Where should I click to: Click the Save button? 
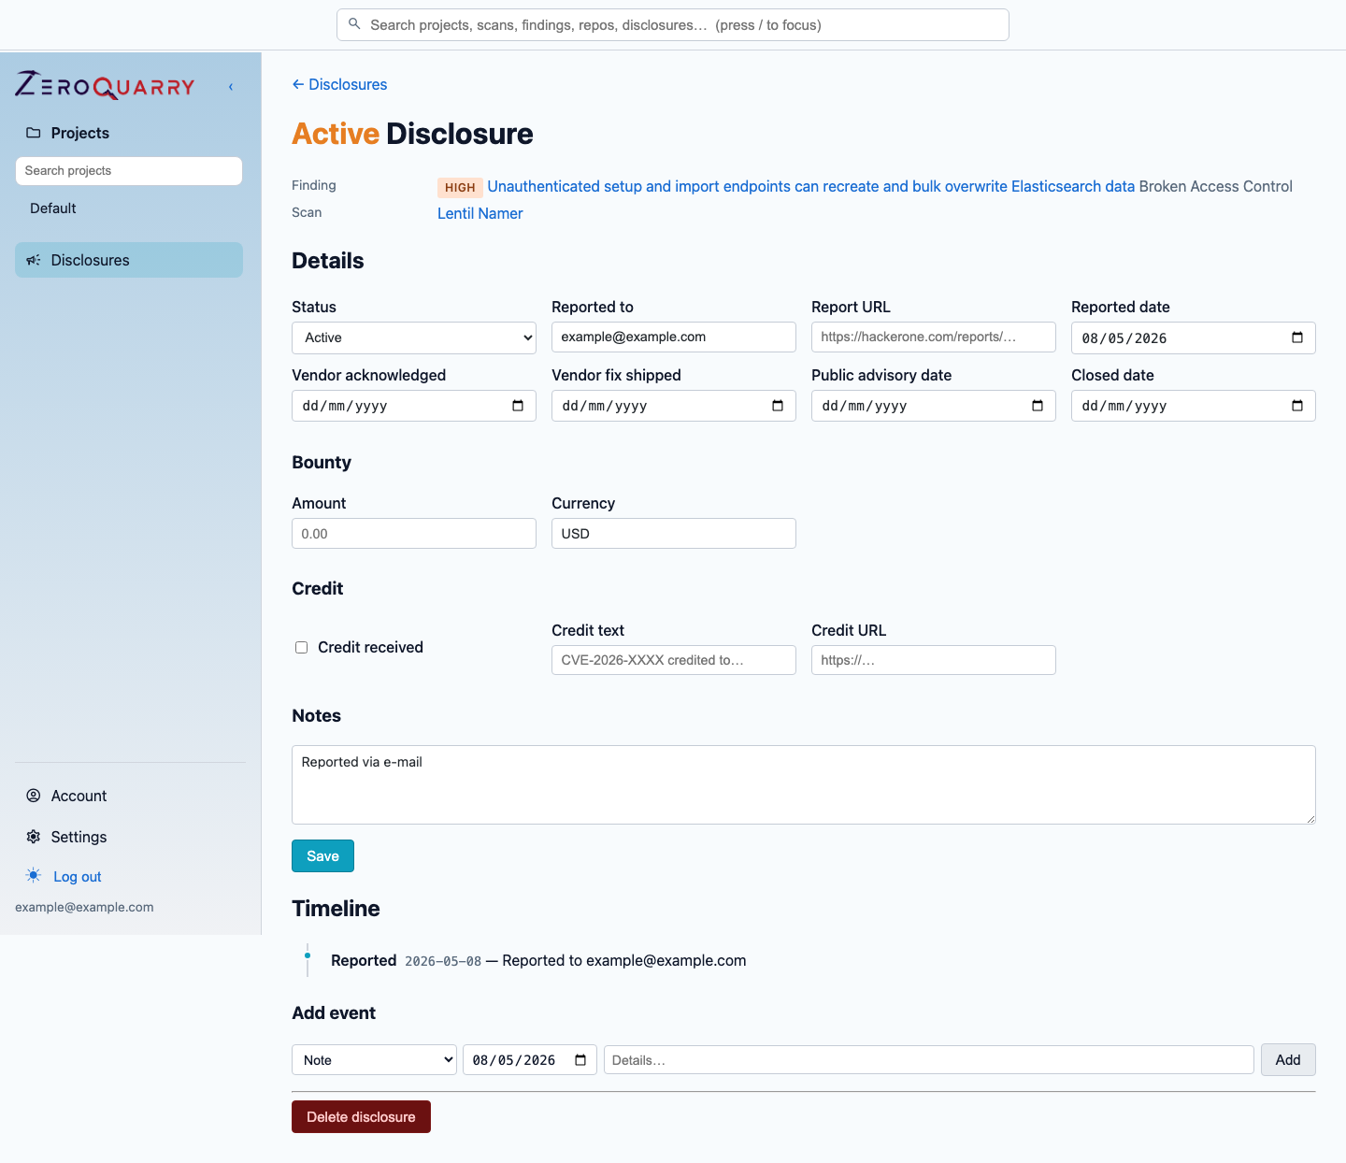(322, 855)
